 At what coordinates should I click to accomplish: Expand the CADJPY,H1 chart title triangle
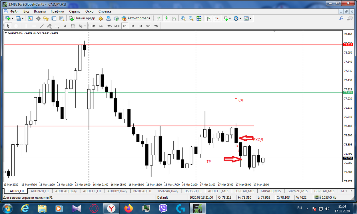coord(6,33)
